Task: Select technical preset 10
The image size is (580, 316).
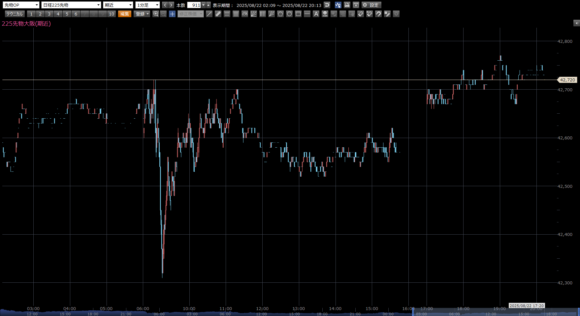Action: [x=112, y=14]
